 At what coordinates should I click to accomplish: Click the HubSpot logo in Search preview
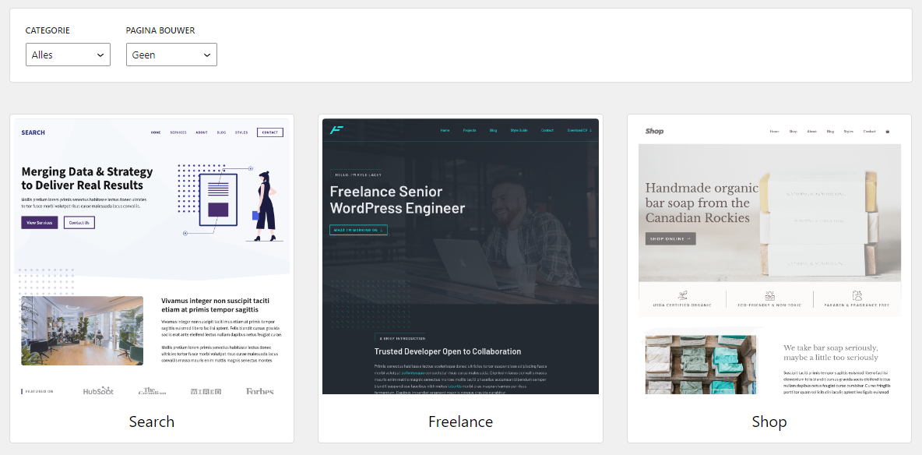99,390
